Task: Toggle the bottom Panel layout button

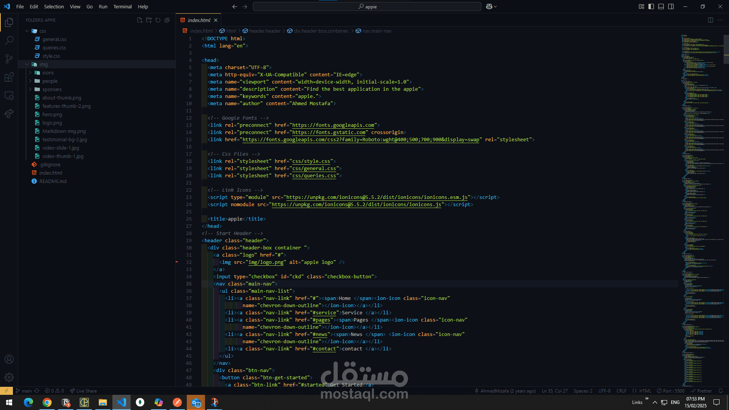Action: (661, 6)
